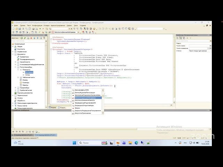This screenshot has height=167, width=223.
Task: Click the Windows taskbar Поиск search box
Action: [x=92, y=143]
